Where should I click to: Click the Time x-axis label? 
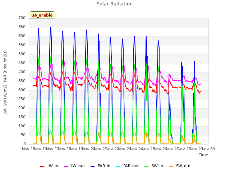coord(203,155)
